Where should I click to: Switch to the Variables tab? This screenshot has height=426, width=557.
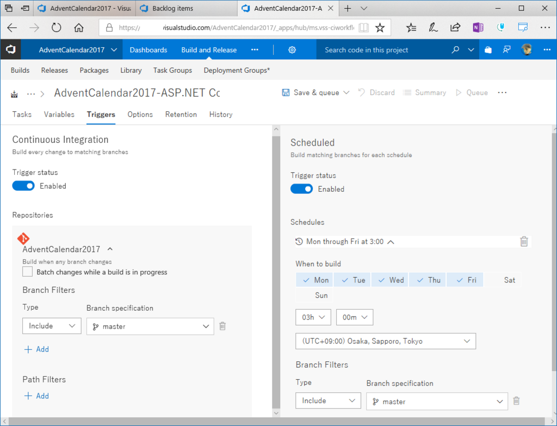point(59,114)
